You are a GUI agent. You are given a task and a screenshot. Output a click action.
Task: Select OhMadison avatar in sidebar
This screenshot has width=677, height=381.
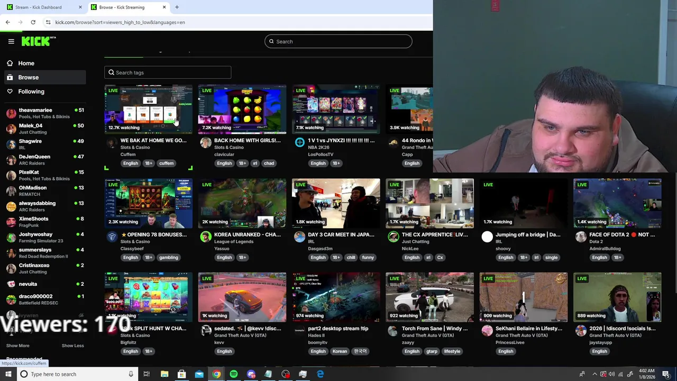[x=11, y=190]
